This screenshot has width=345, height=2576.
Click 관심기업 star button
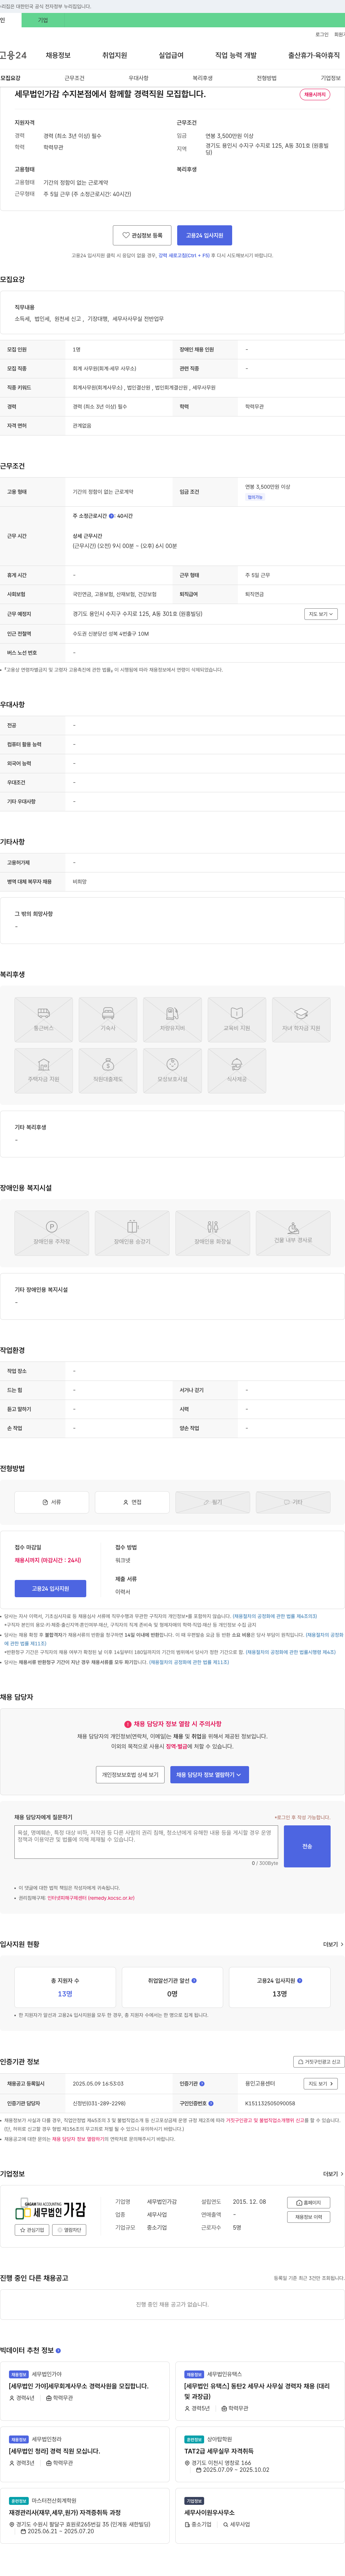[x=32, y=2230]
